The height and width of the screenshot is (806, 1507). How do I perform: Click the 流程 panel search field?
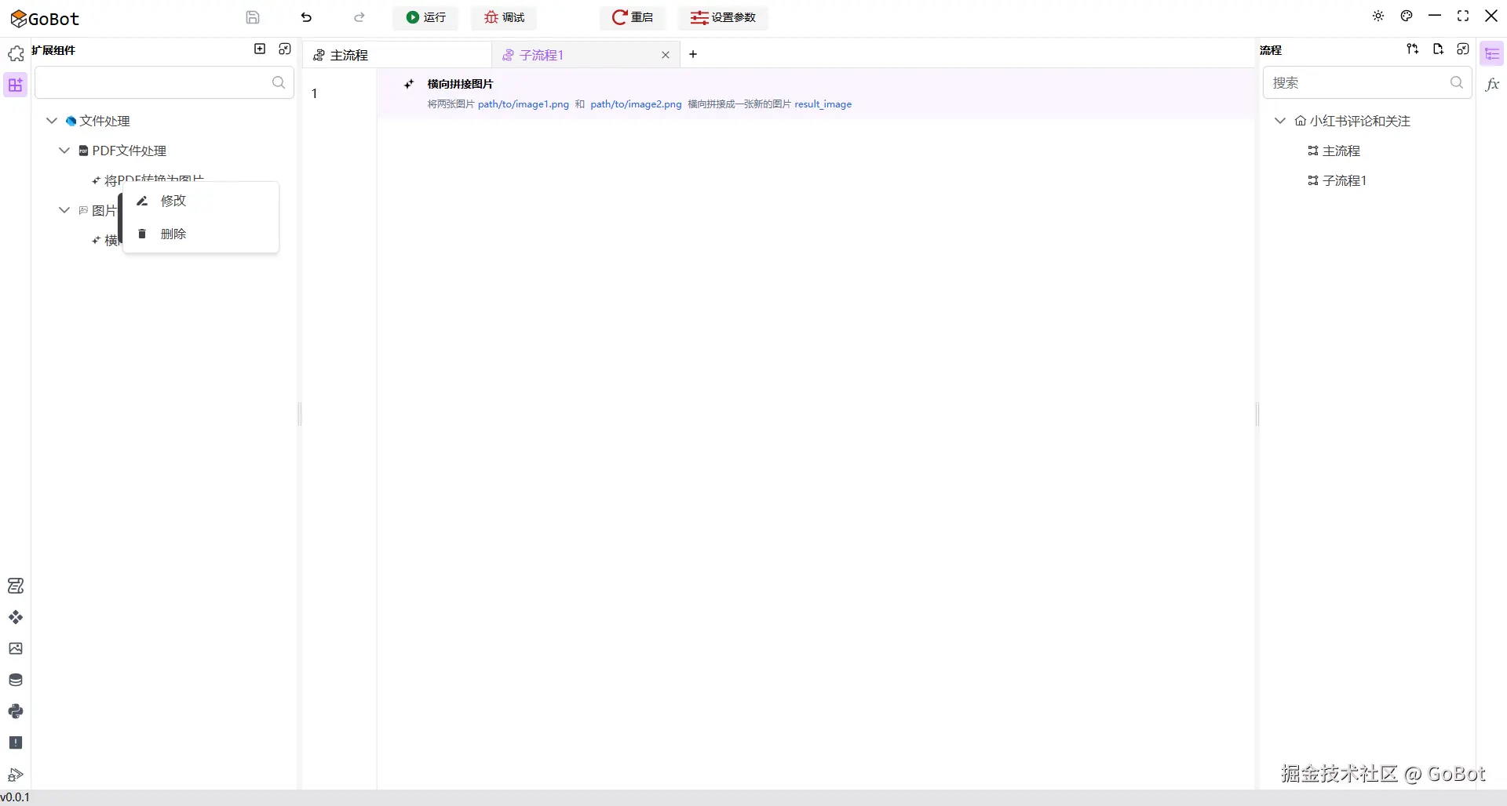click(1367, 82)
